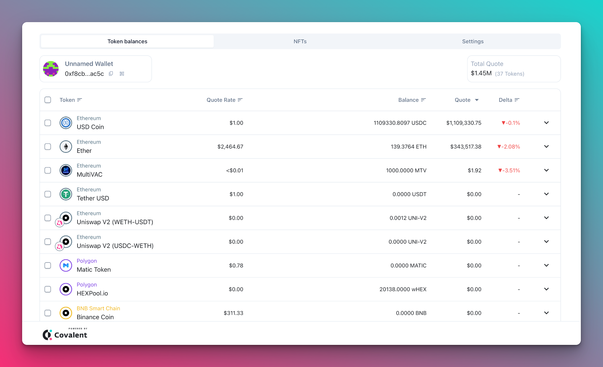
Task: Sort by Balance column icon
Action: [423, 100]
